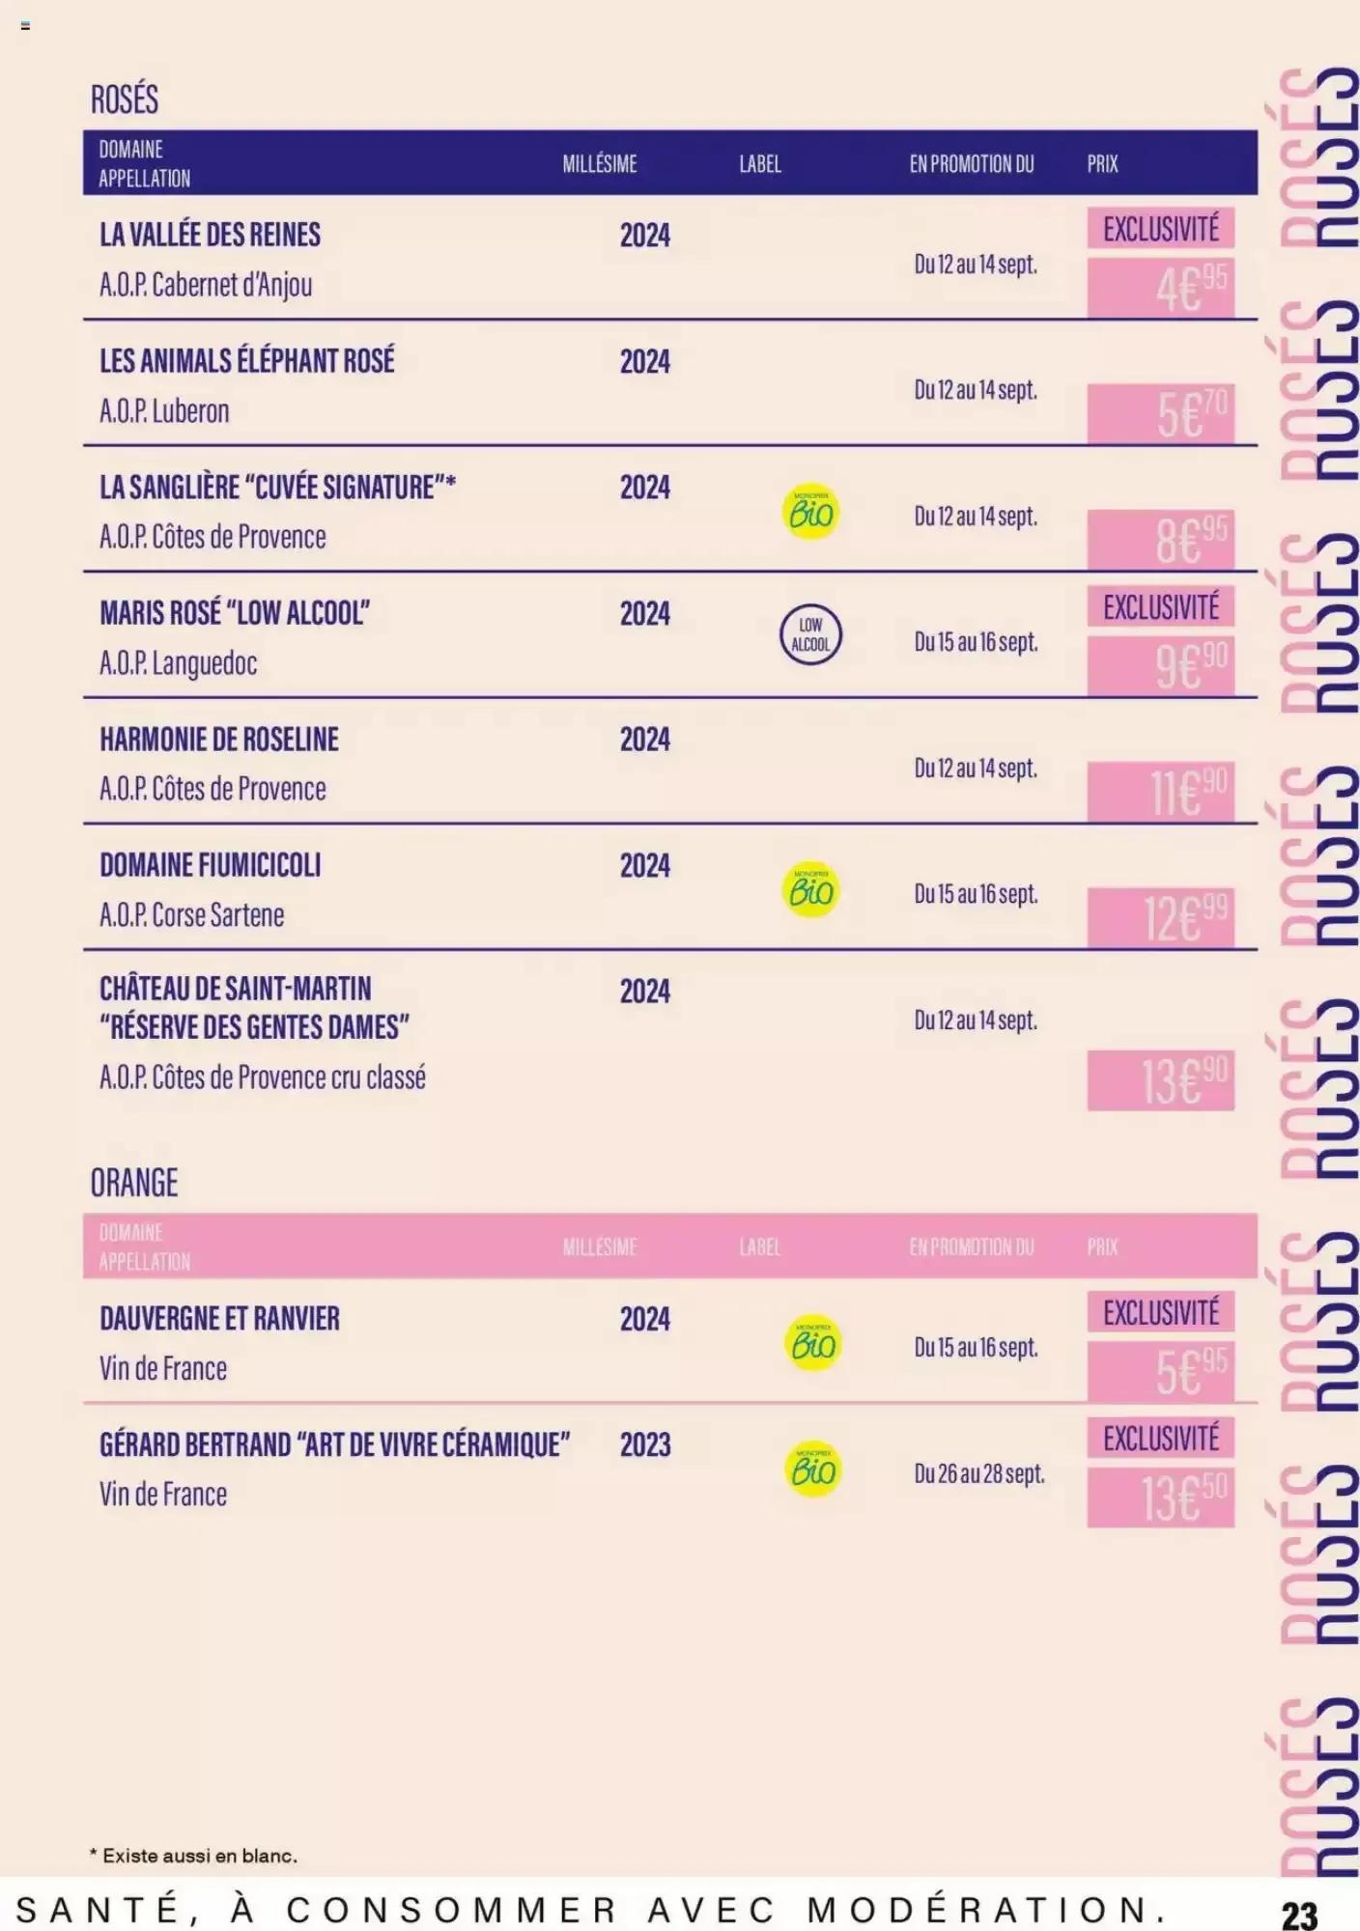Select the 4€95 price tag
Image resolution: width=1360 pixels, height=1931 pixels.
pyautogui.click(x=1161, y=288)
